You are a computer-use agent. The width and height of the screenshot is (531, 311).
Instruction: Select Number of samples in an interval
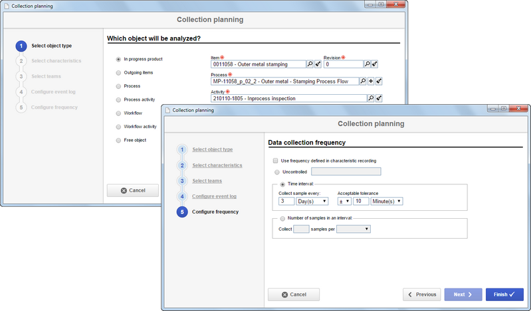(282, 218)
